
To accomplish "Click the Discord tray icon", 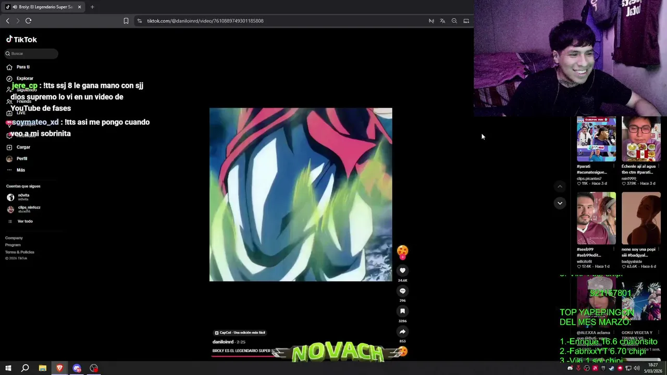I will click(x=570, y=368).
